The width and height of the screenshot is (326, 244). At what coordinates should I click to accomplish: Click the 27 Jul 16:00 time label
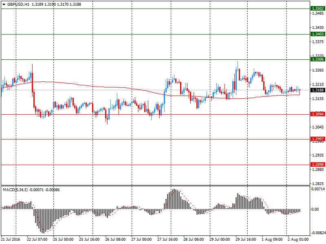pos(167,240)
